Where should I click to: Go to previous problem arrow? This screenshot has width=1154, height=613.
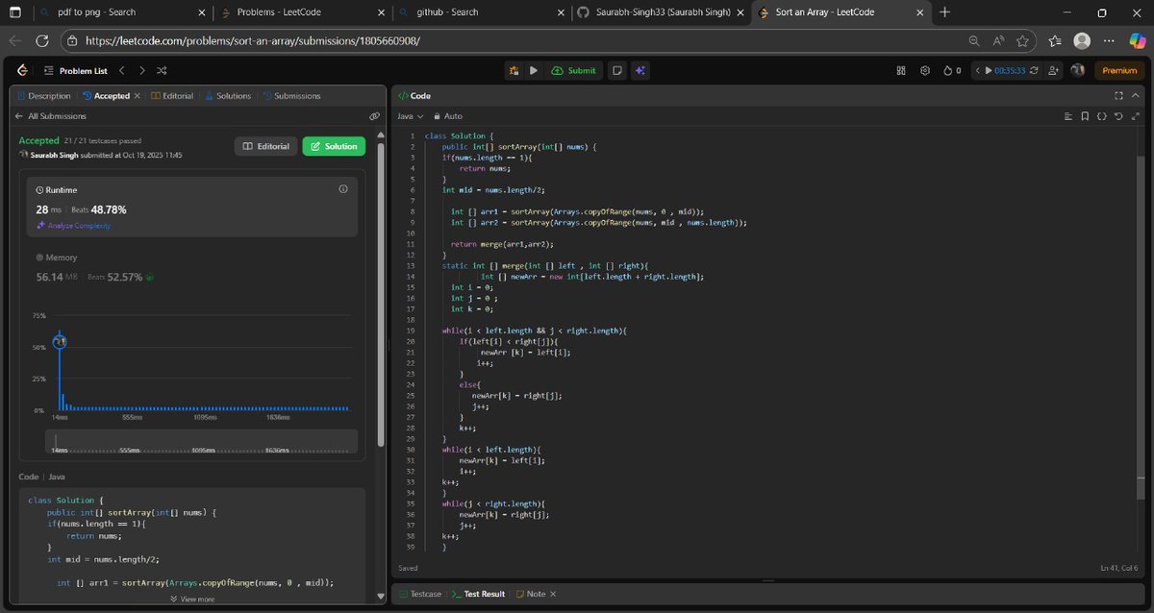click(x=122, y=70)
